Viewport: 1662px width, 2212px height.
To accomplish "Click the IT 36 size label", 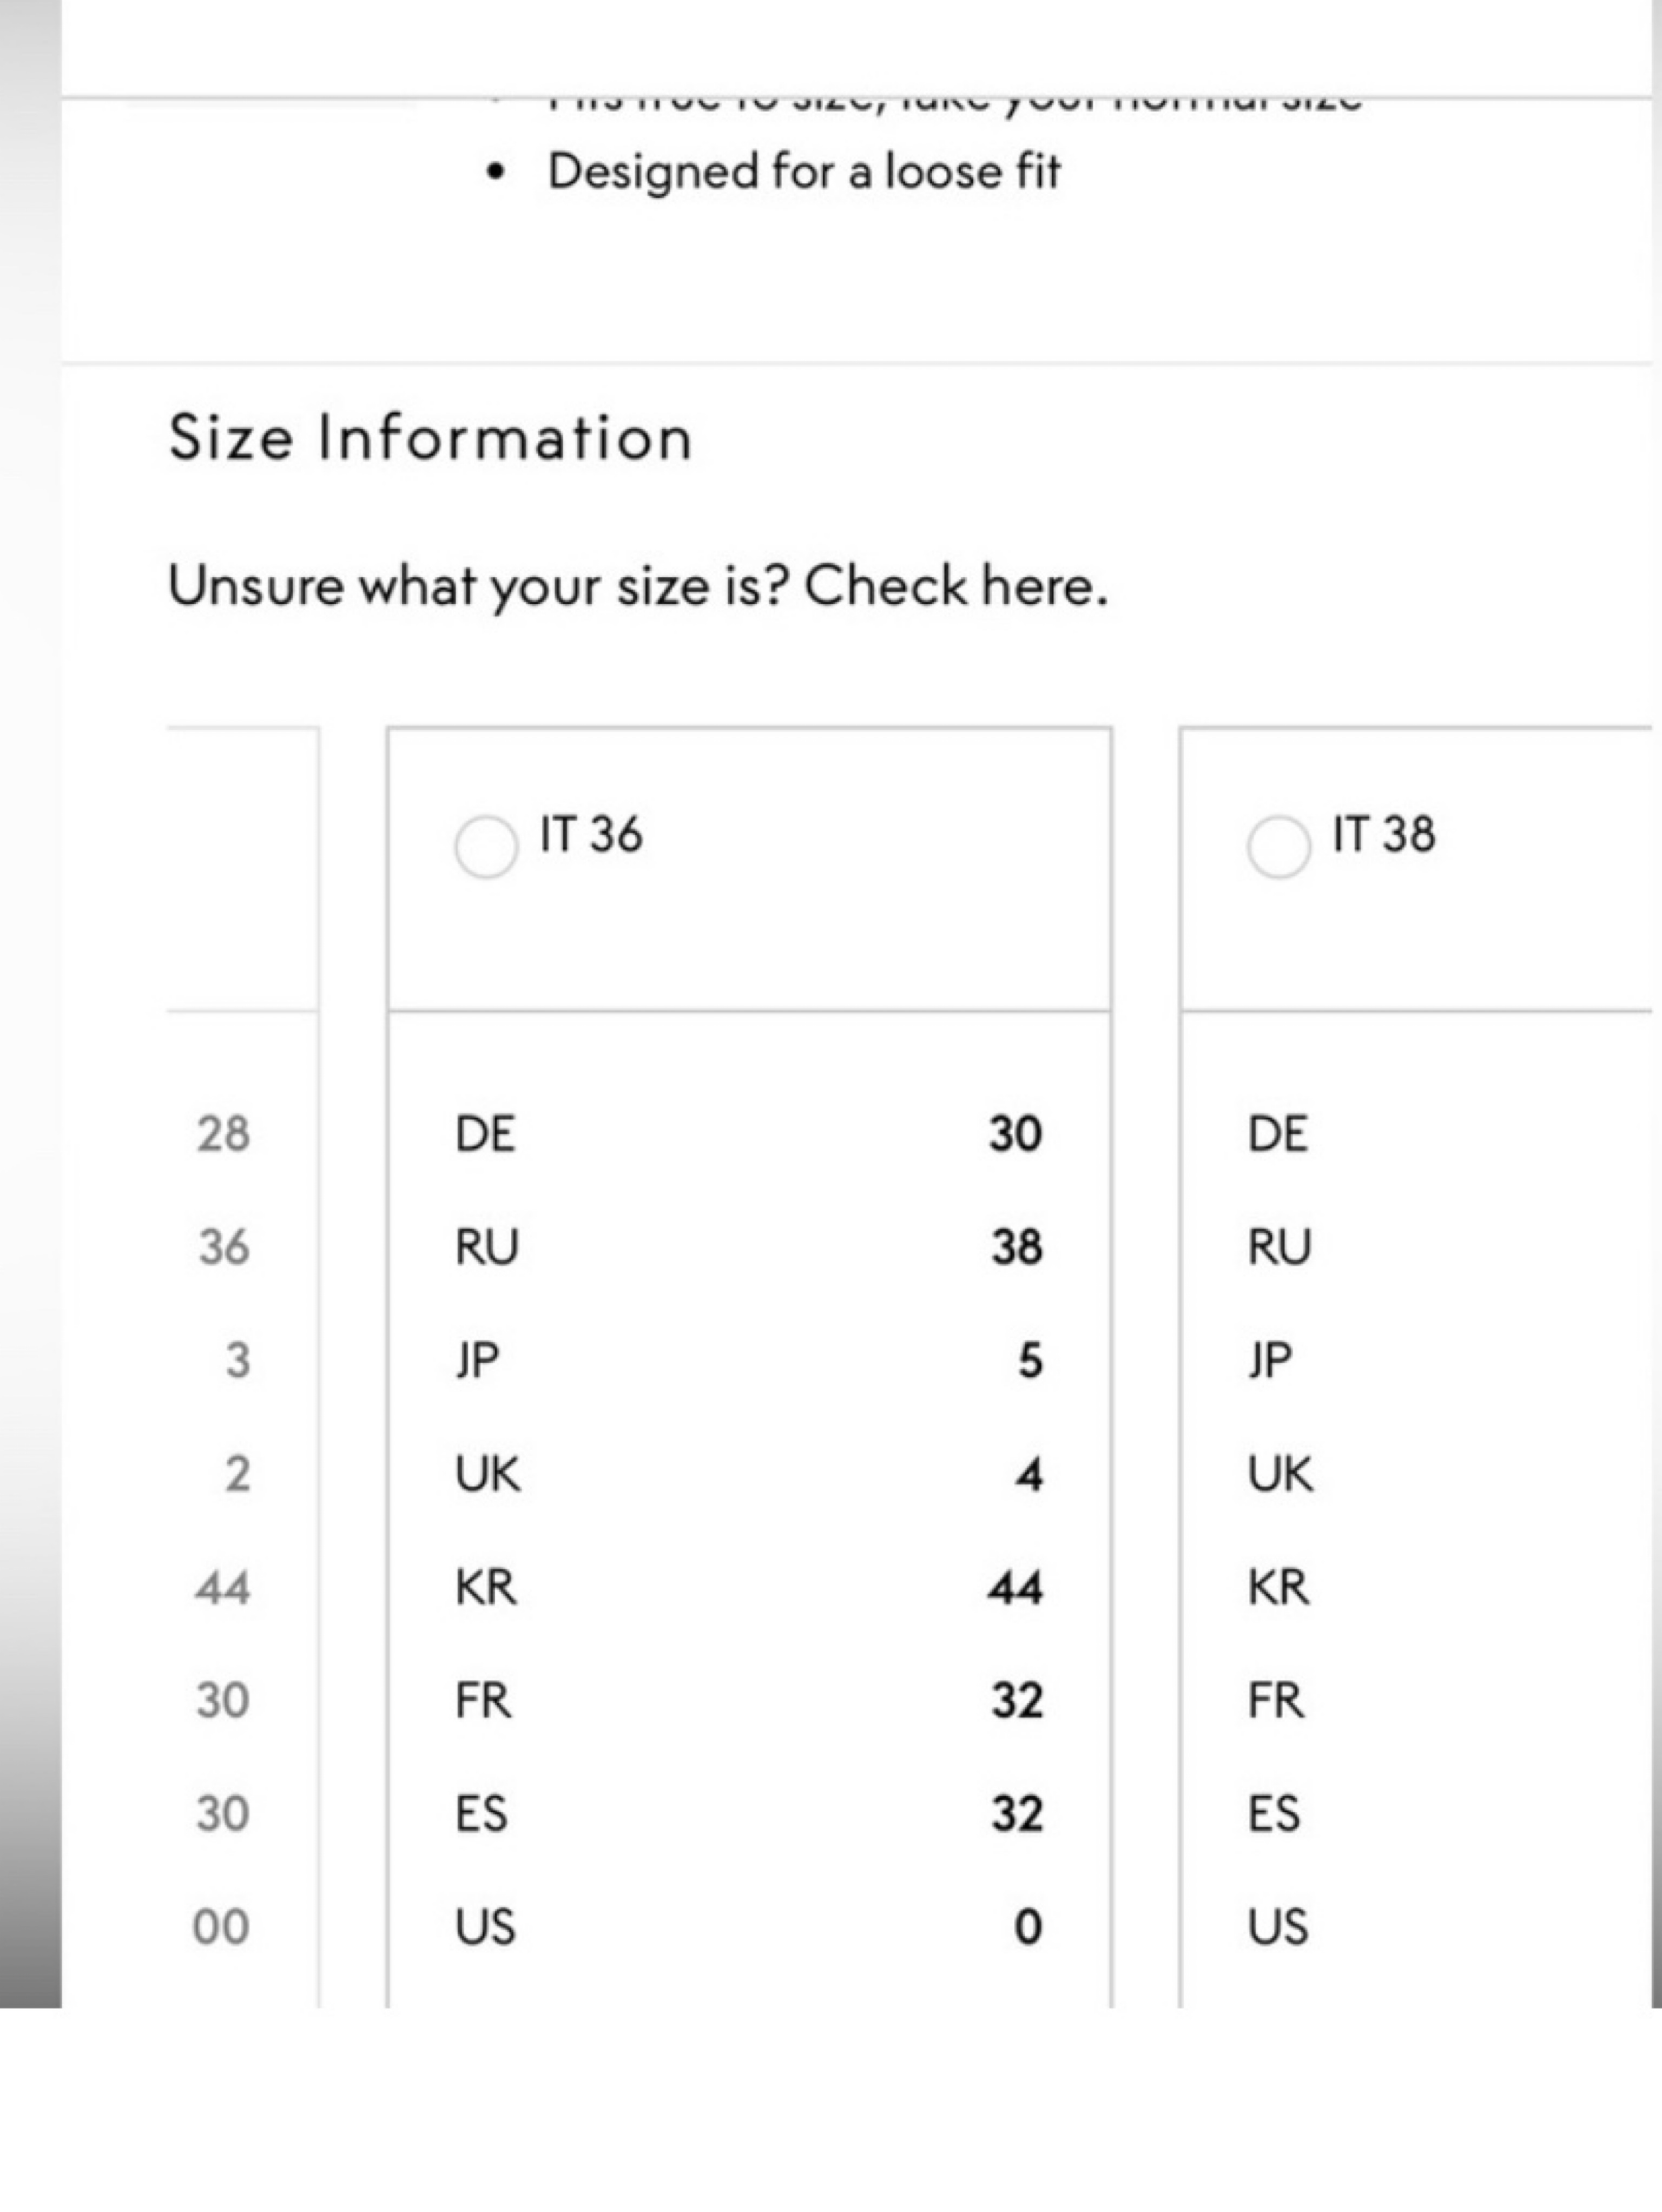I will point(591,834).
